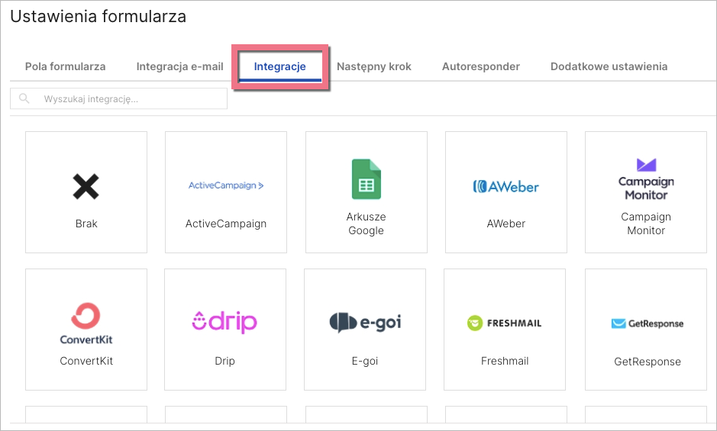Focus the Wyszukaj integrację search field
This screenshot has width=717, height=431.
tap(130, 99)
